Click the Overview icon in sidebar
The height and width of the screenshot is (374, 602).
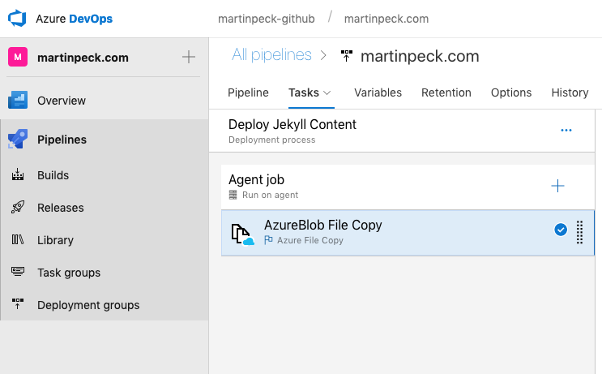click(x=18, y=100)
